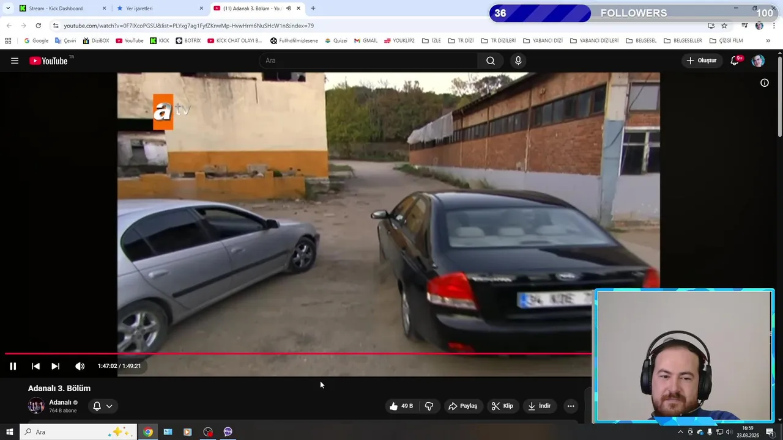
Task: Open the YouTube guide hamburger menu
Action: [15, 61]
